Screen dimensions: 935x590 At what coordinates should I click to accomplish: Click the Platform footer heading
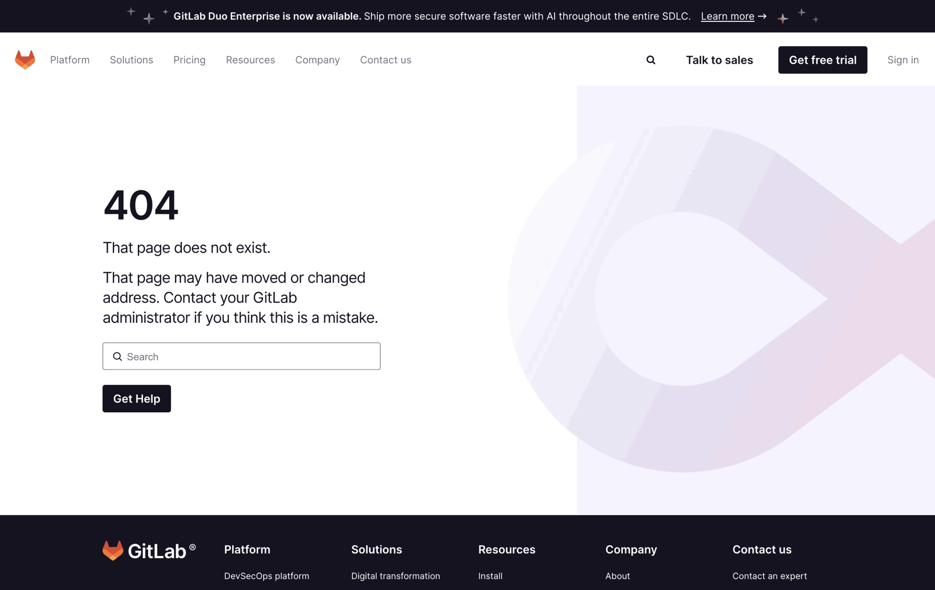click(x=247, y=550)
